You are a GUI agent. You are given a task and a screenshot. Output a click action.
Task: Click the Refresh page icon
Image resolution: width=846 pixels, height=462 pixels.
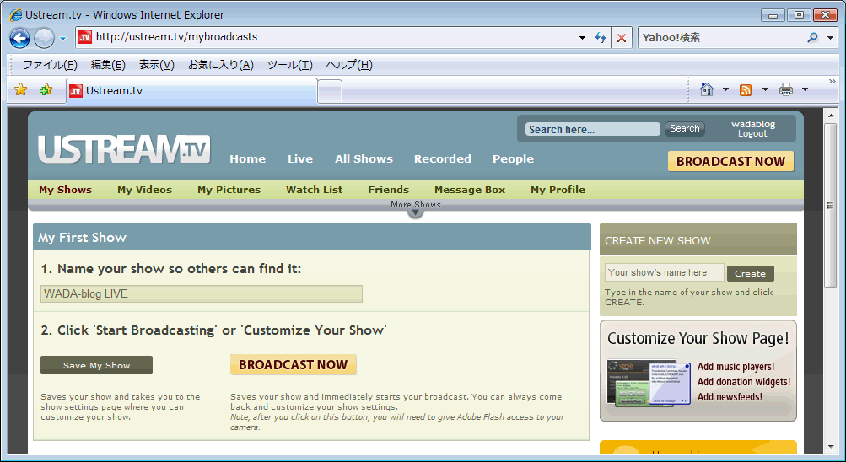tap(601, 38)
